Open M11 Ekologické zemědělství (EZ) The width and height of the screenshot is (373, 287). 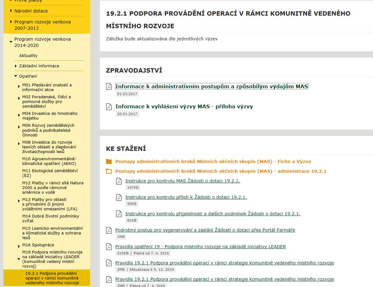(x=50, y=173)
